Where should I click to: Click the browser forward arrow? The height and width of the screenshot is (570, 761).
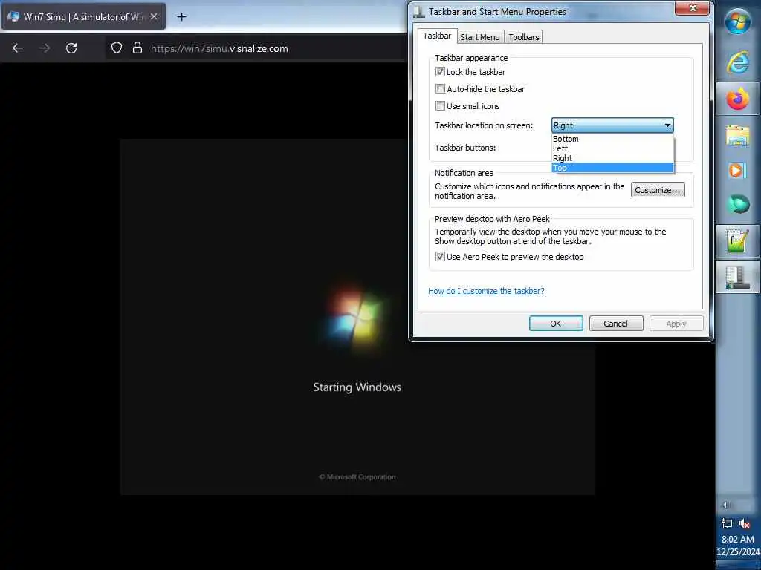click(x=45, y=48)
